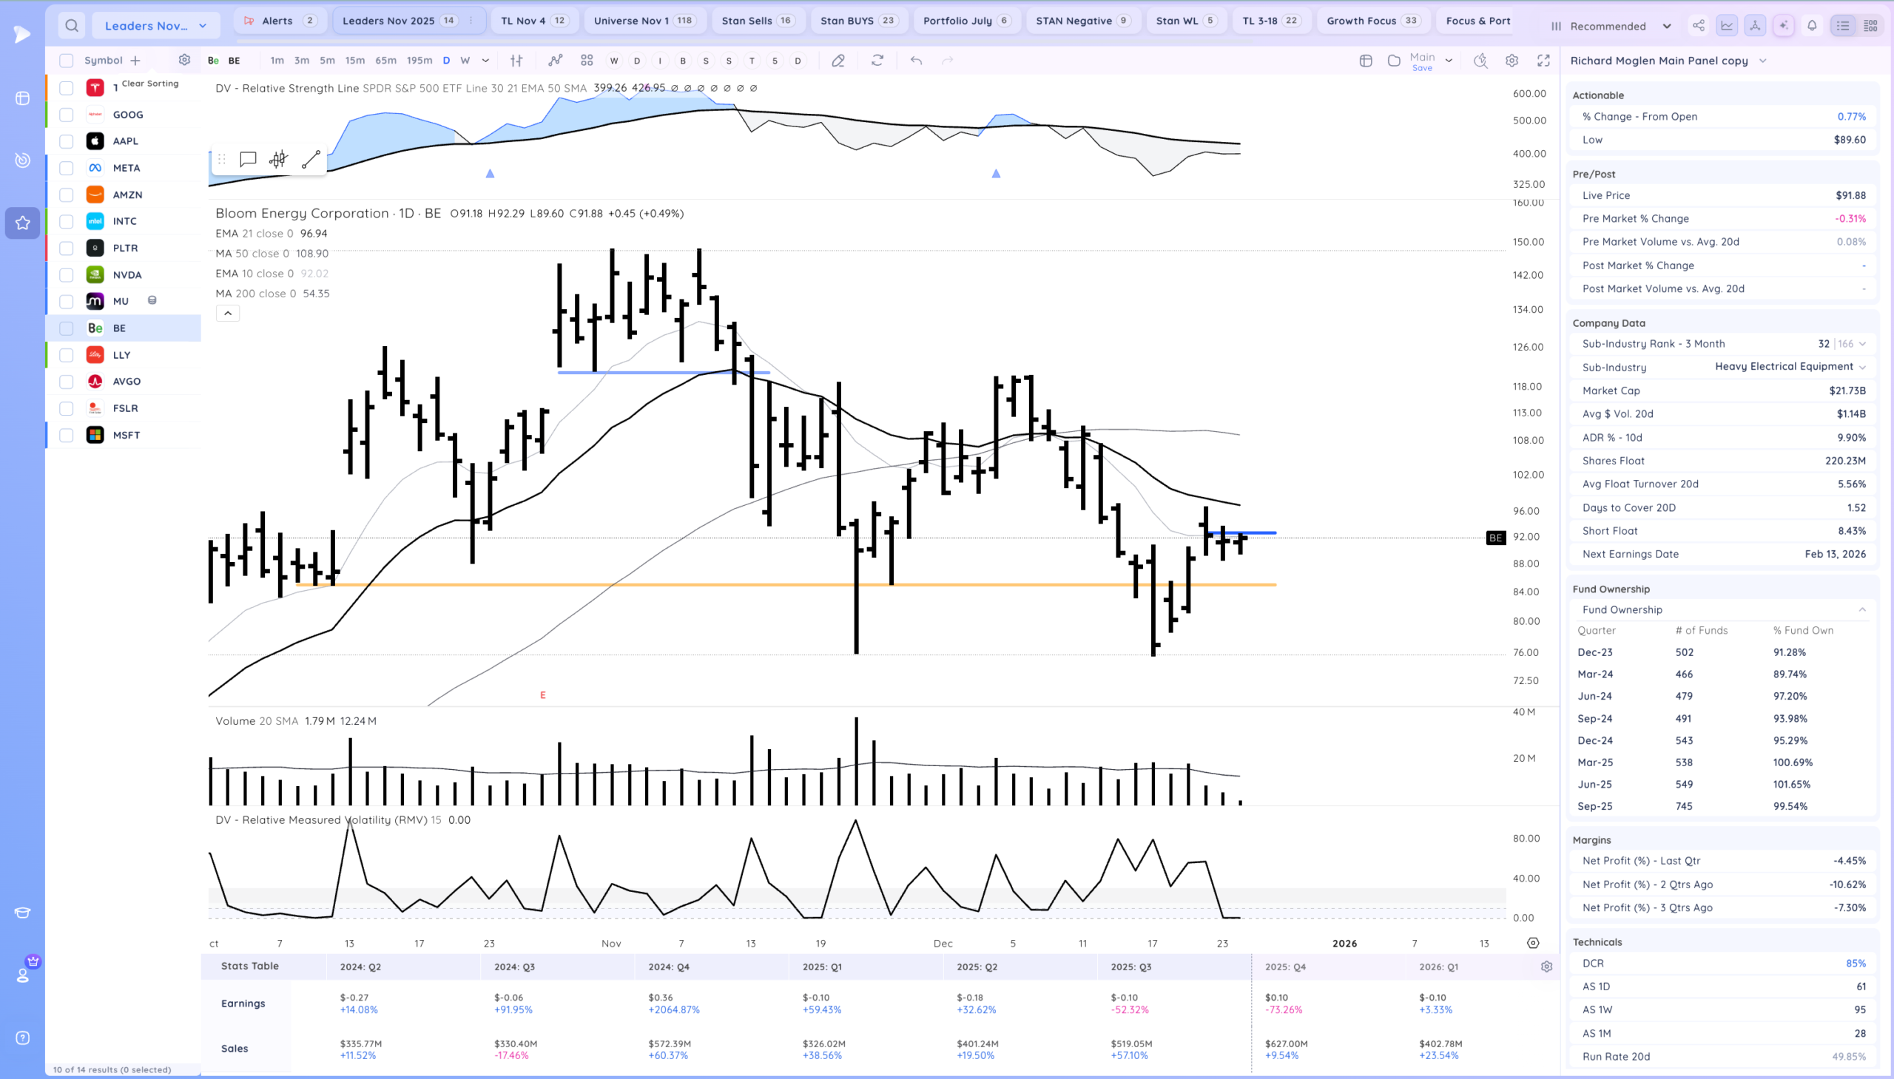Viewport: 1894px width, 1079px height.
Task: Select the trend line drawing tool
Action: coord(311,159)
